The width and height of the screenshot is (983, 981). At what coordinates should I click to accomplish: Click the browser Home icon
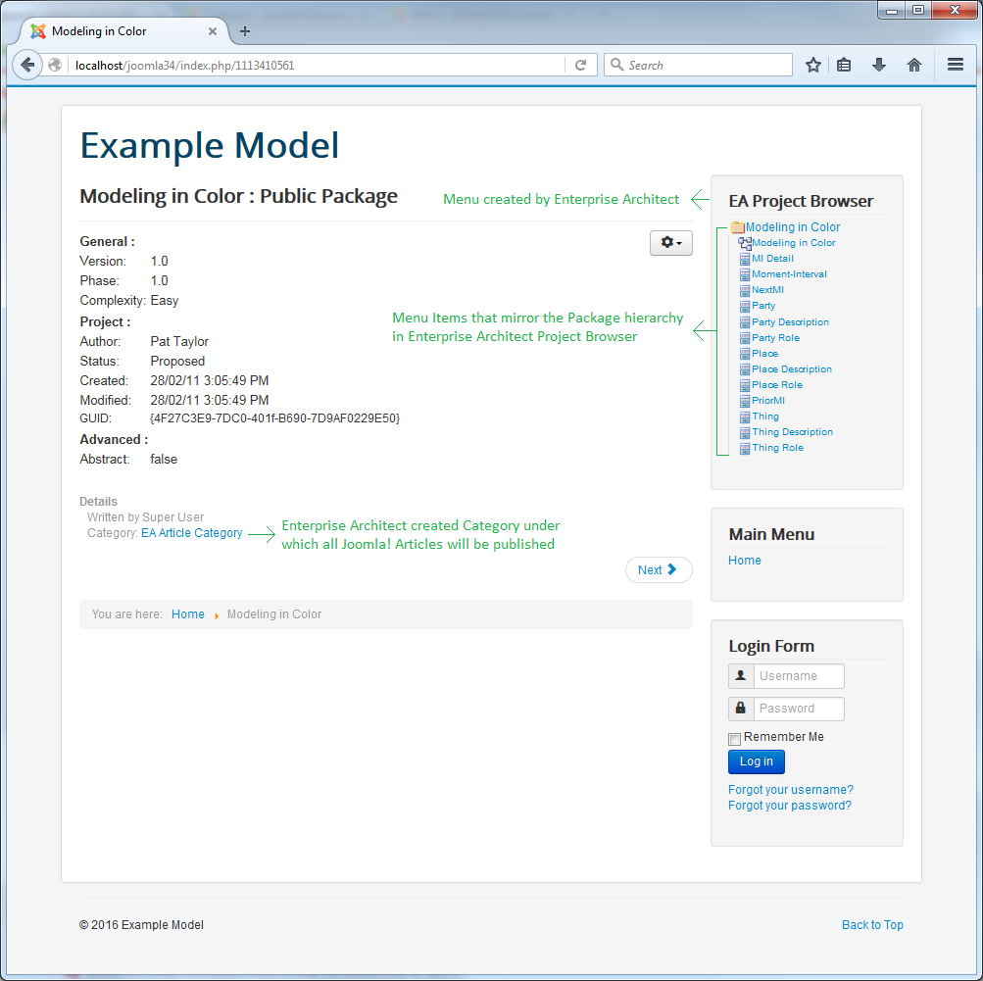[x=914, y=64]
